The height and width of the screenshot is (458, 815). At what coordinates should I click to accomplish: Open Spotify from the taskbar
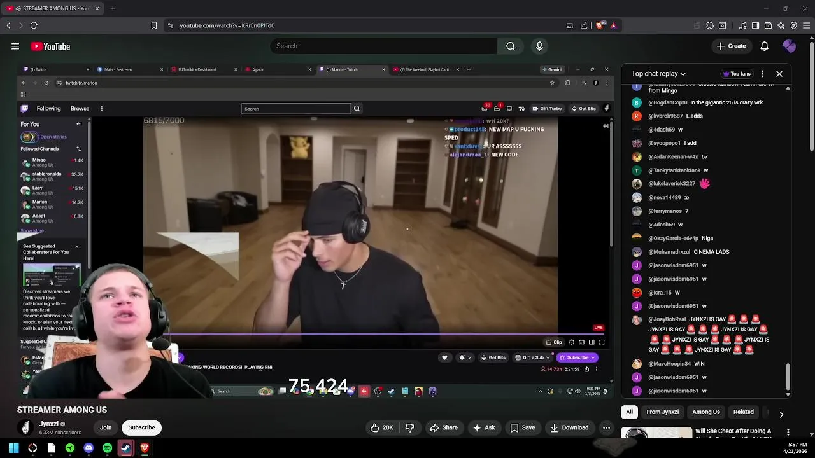coord(107,448)
